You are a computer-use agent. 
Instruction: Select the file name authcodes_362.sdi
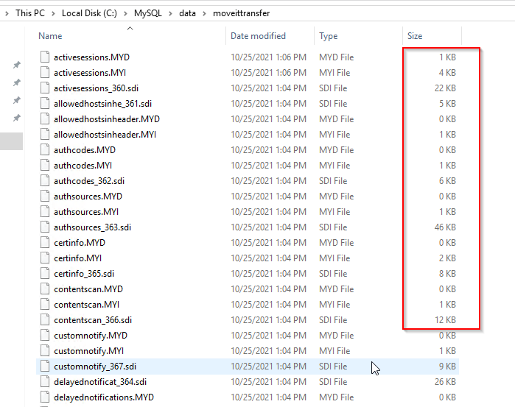[x=89, y=181]
